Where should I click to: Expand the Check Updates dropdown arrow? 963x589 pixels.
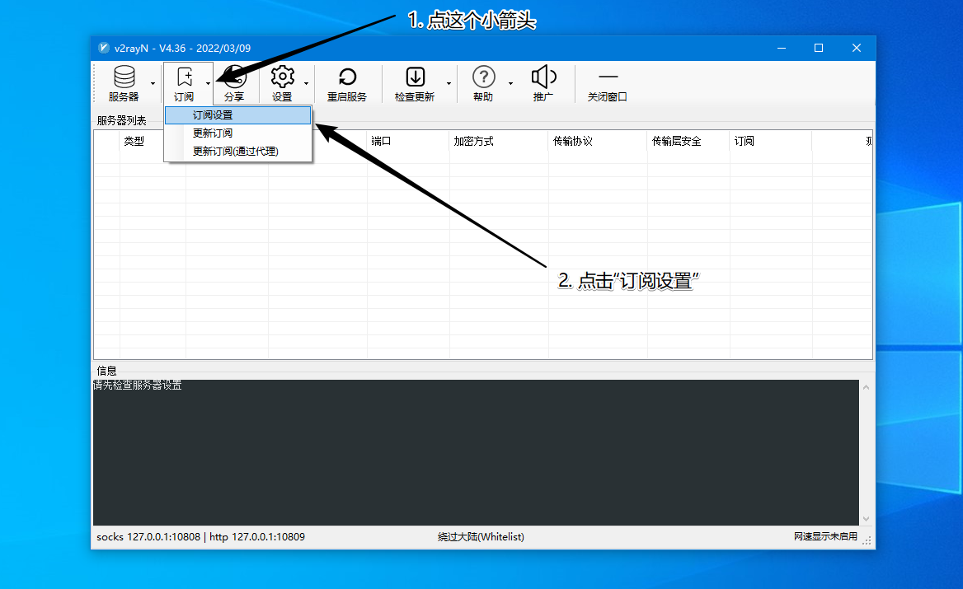pos(449,83)
